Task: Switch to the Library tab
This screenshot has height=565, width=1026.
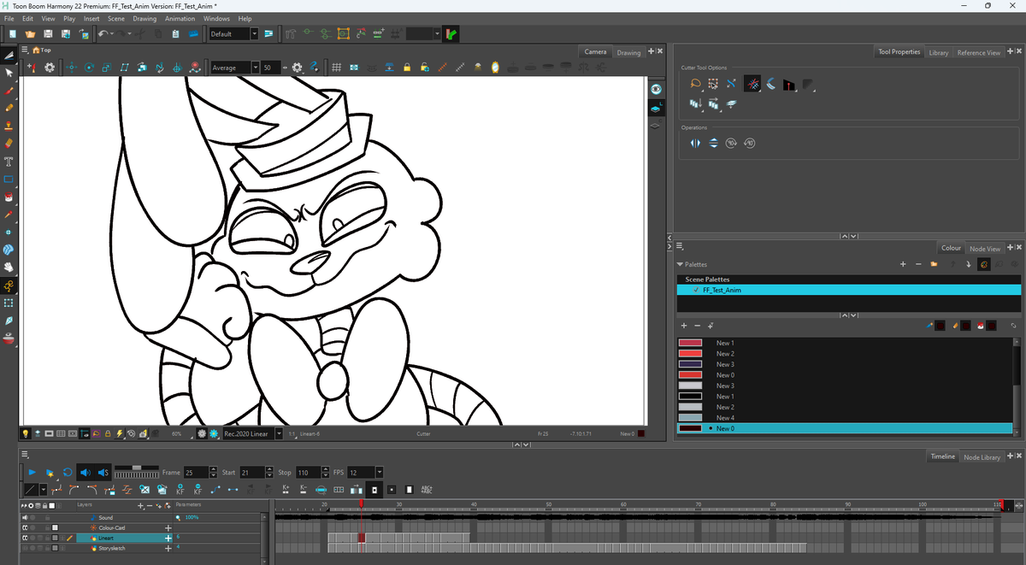Action: pos(939,52)
